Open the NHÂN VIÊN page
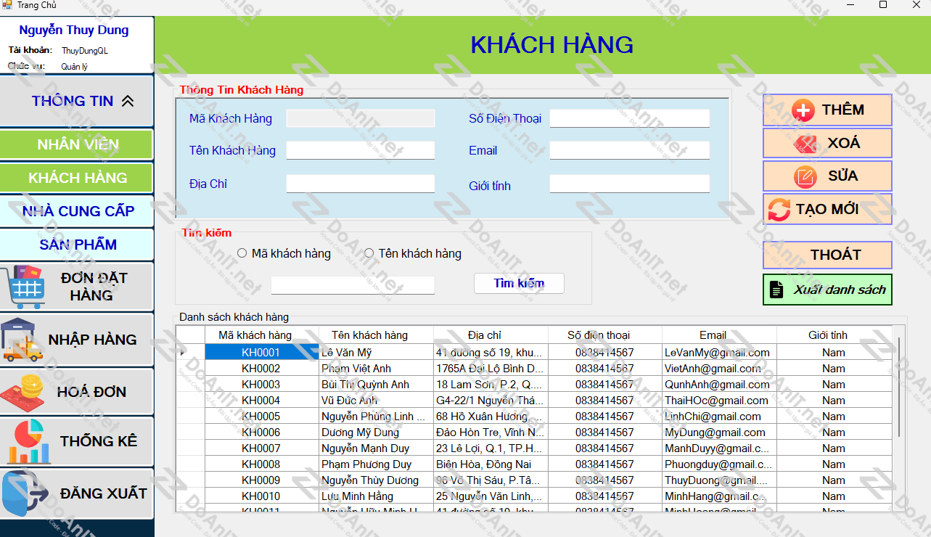This screenshot has height=537, width=931. (x=77, y=144)
